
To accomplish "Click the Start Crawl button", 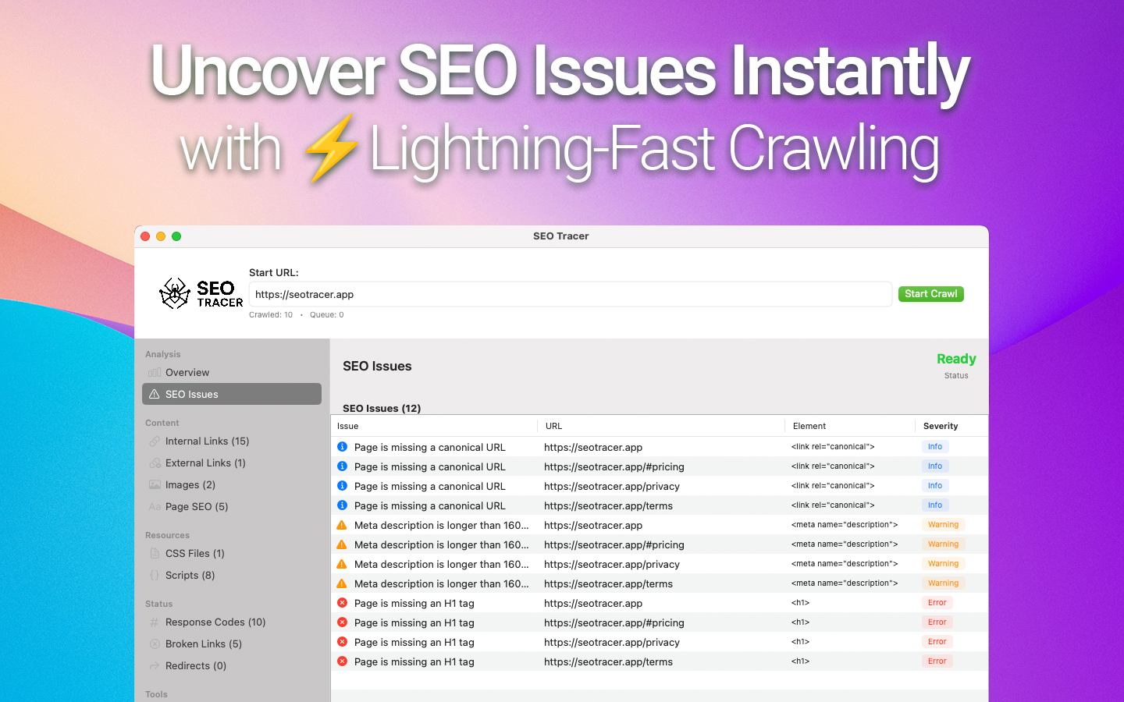I will pos(931,294).
